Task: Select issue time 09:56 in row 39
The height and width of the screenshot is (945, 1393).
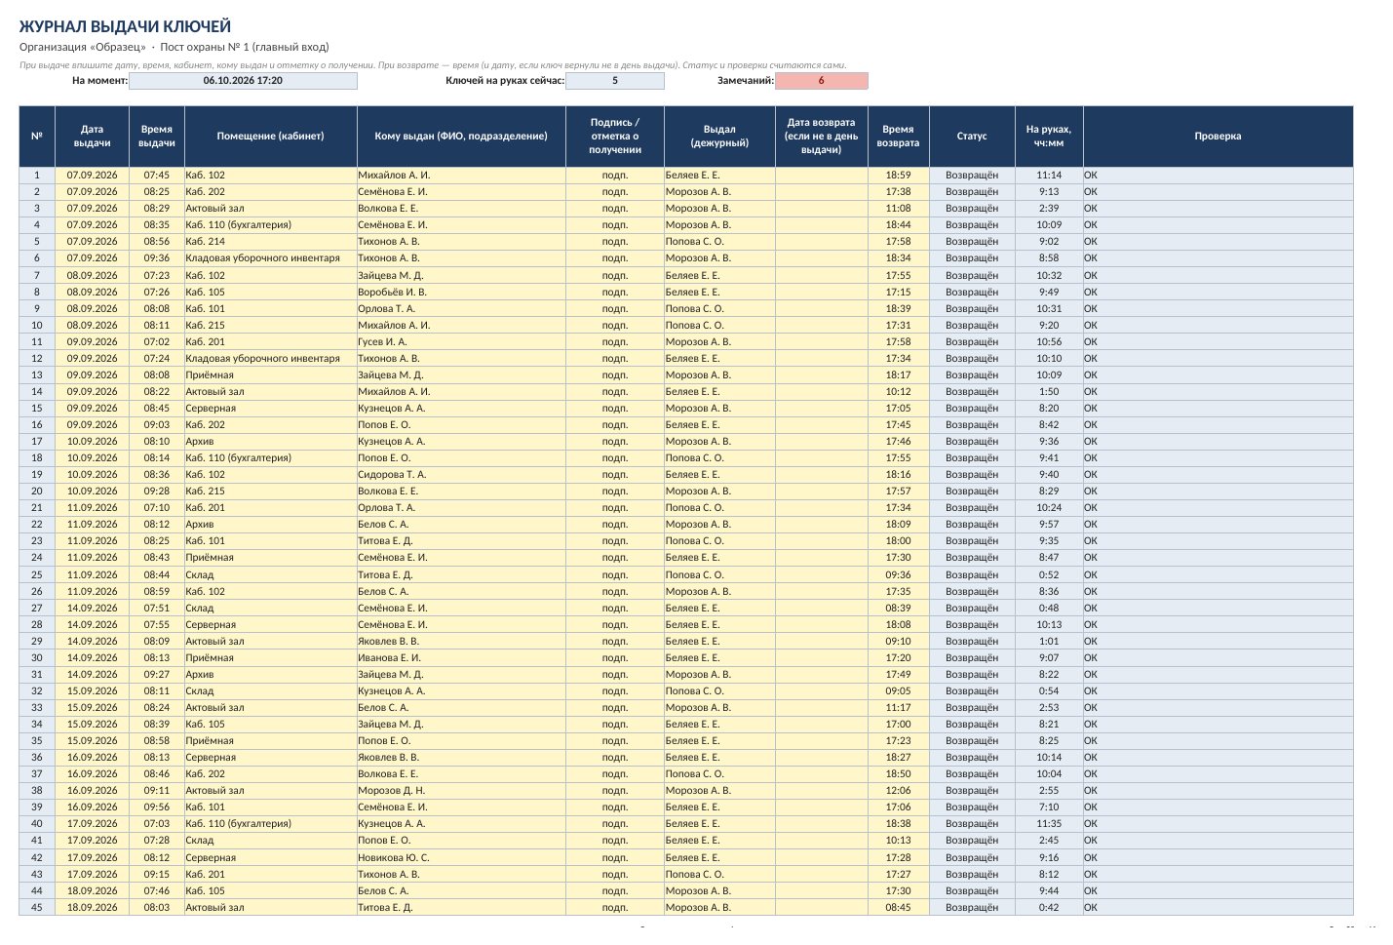Action: [x=156, y=807]
